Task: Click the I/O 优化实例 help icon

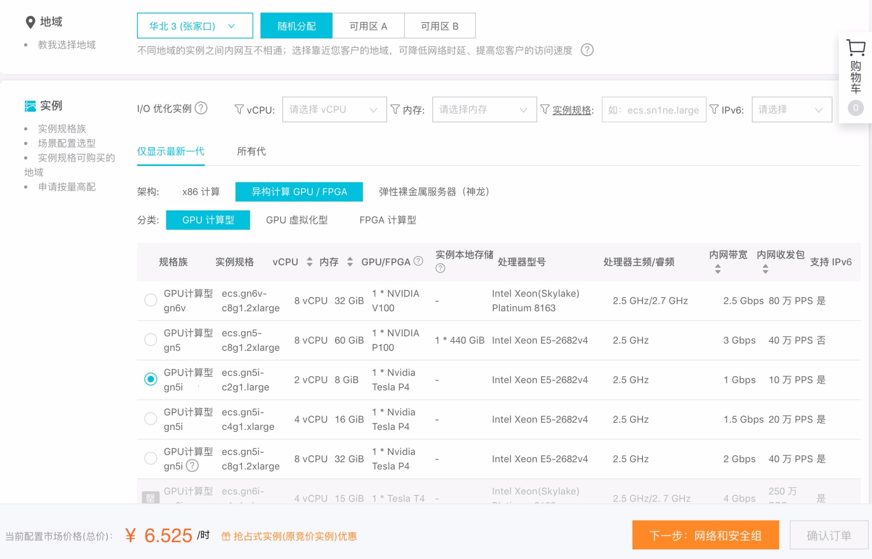Action: pos(201,108)
